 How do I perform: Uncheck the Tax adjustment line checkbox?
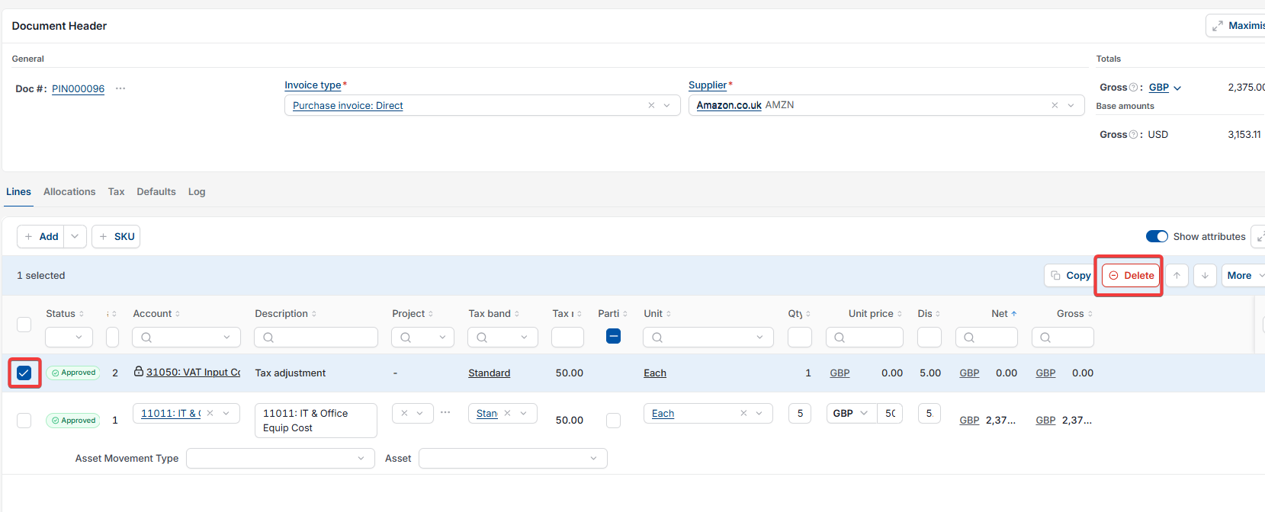(x=24, y=373)
